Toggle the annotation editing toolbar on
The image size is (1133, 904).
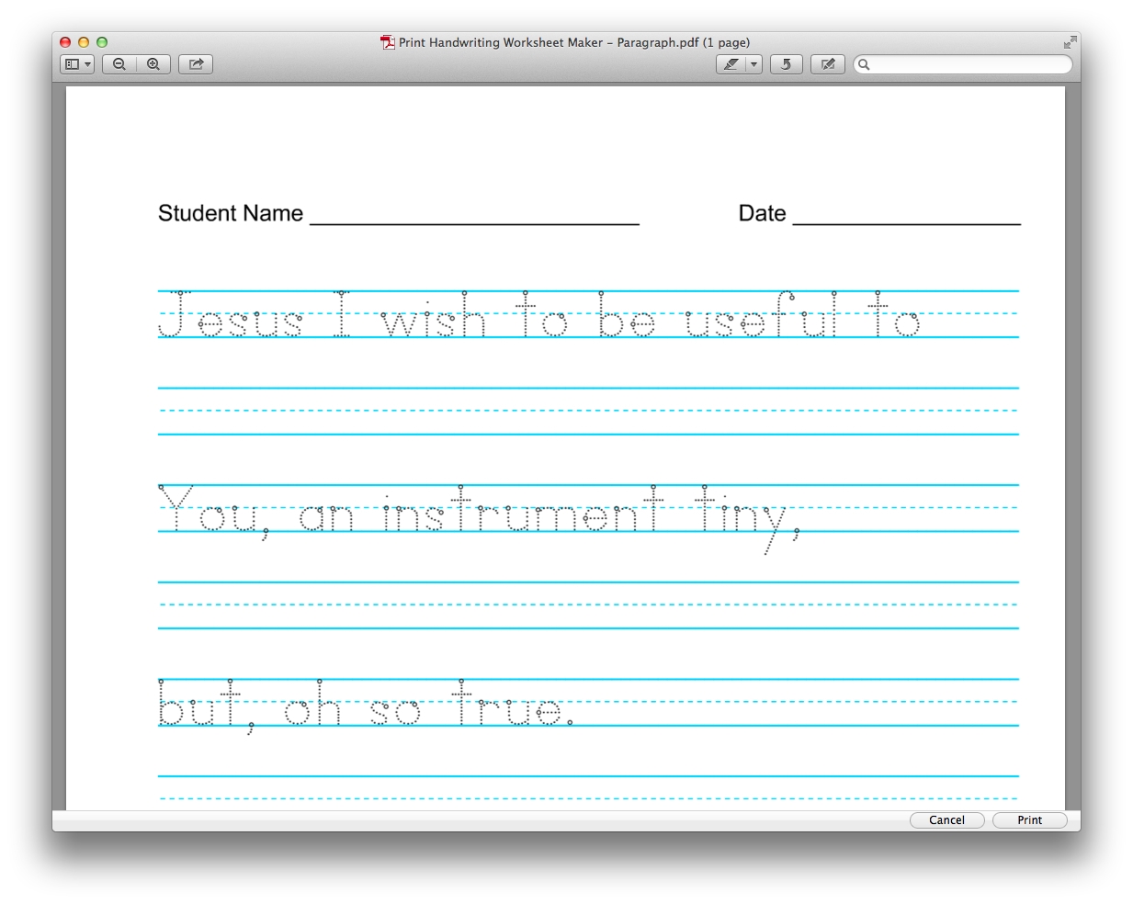tap(827, 64)
